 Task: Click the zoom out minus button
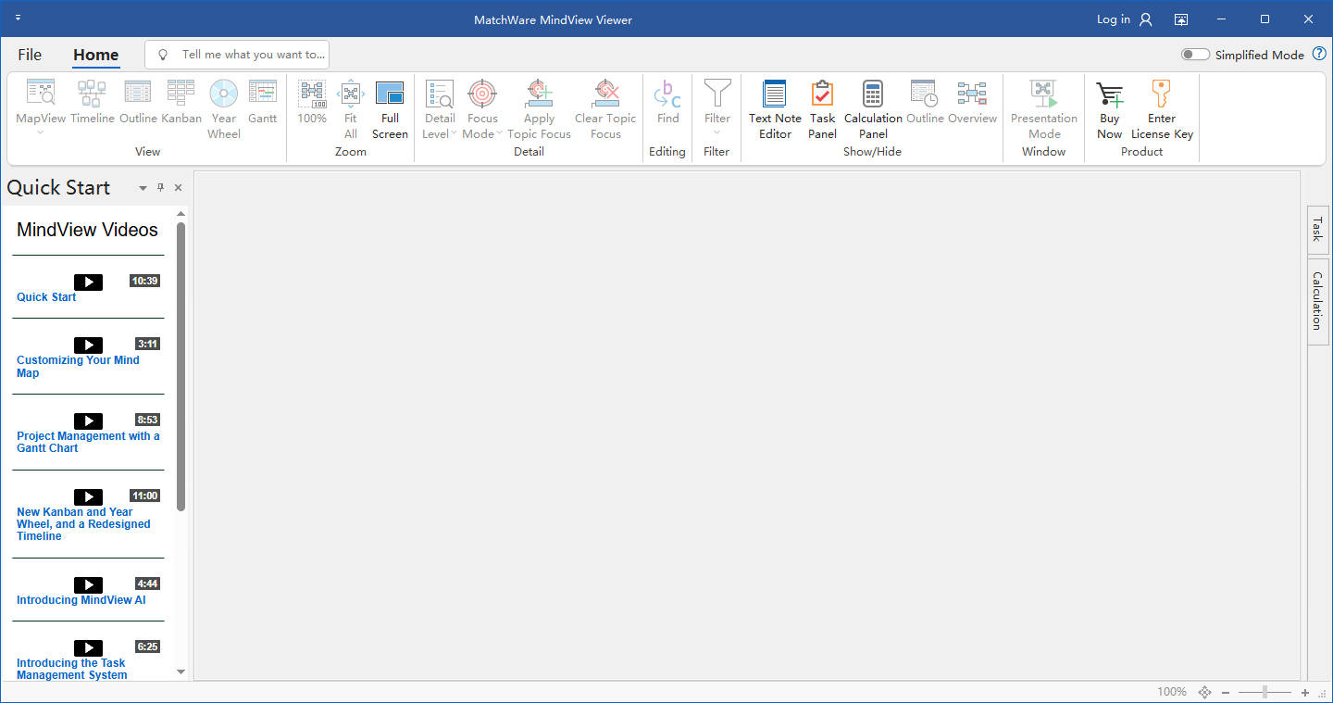tap(1225, 692)
